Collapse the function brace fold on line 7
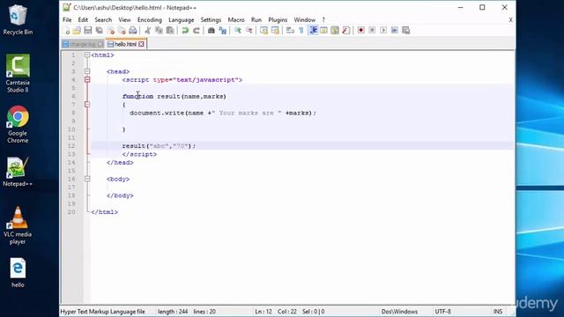The height and width of the screenshot is (317, 564). (x=87, y=105)
